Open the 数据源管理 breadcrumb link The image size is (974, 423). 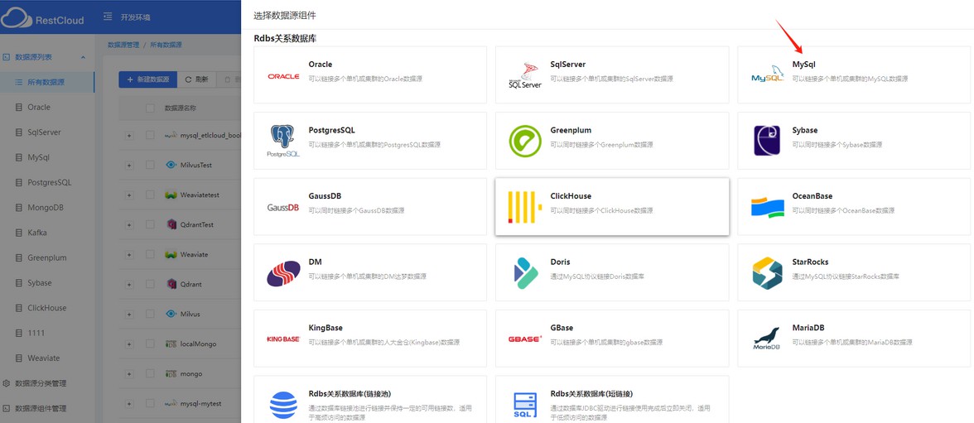(x=123, y=45)
